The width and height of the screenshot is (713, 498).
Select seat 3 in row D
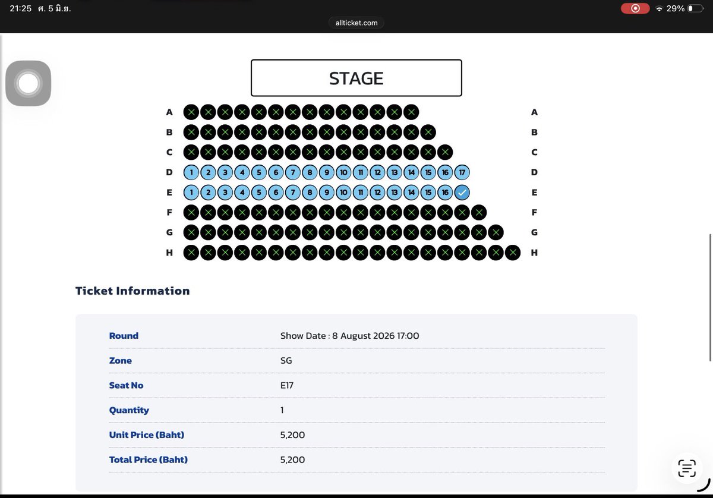click(225, 172)
